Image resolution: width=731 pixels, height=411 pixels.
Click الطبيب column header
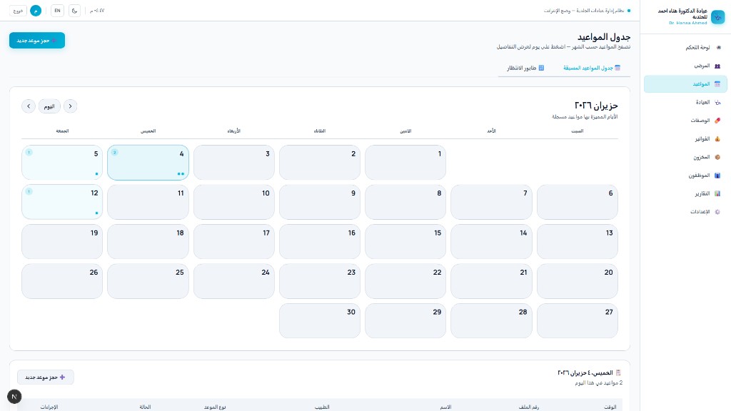322,407
